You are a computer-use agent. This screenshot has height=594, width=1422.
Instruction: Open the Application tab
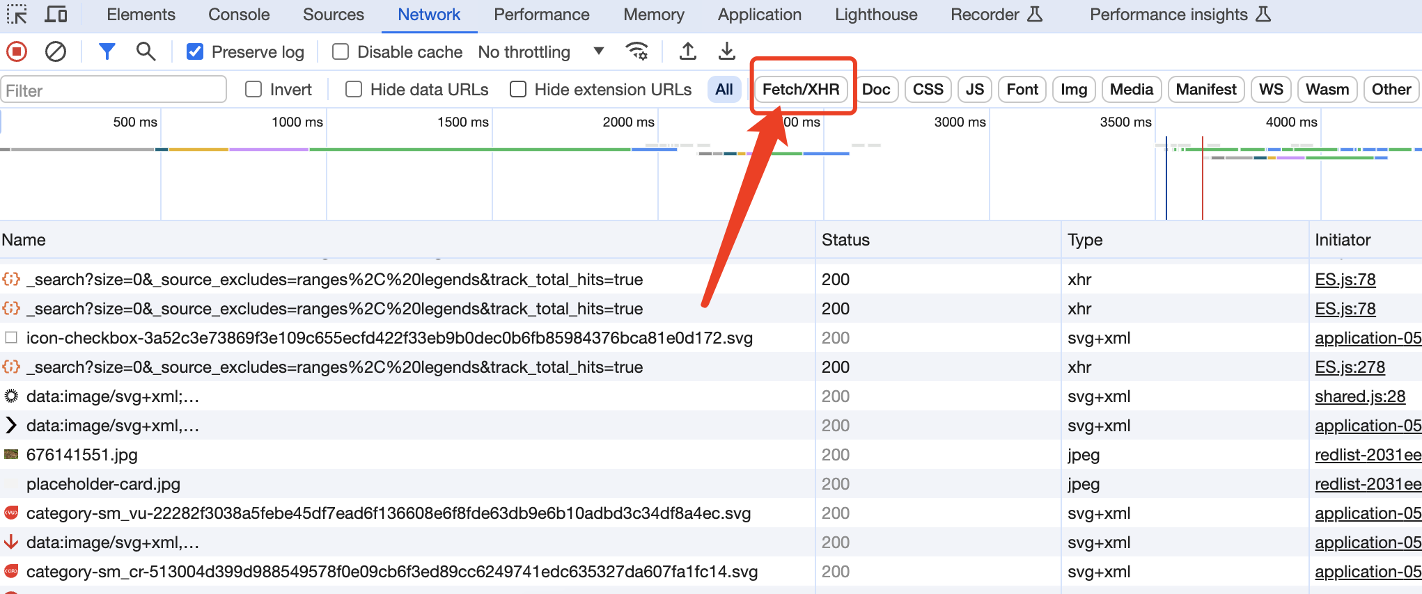coord(759,15)
